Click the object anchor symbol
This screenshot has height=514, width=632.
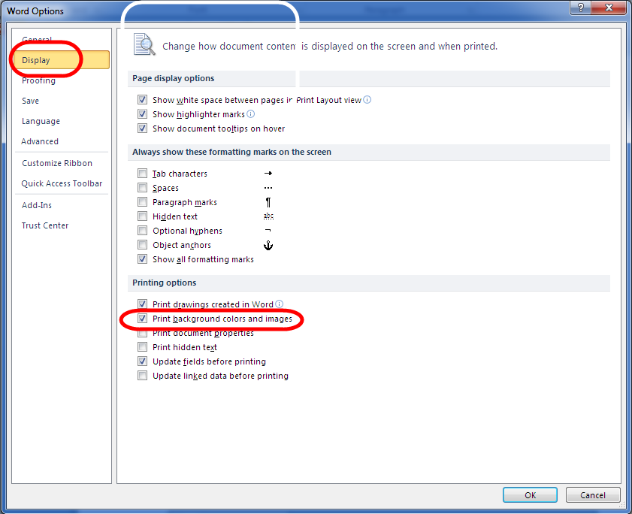pos(268,245)
